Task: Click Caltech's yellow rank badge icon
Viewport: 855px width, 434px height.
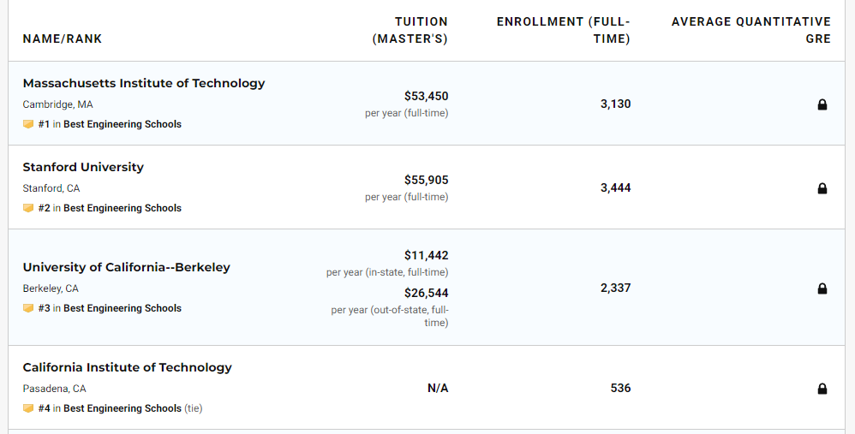Action: tap(28, 408)
